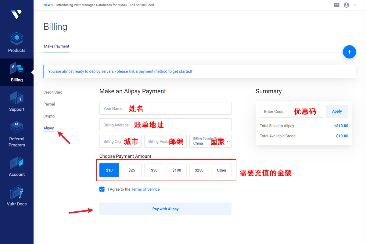The image size is (366, 244).
Task: Open the Terms of Service link
Action: pos(145,189)
